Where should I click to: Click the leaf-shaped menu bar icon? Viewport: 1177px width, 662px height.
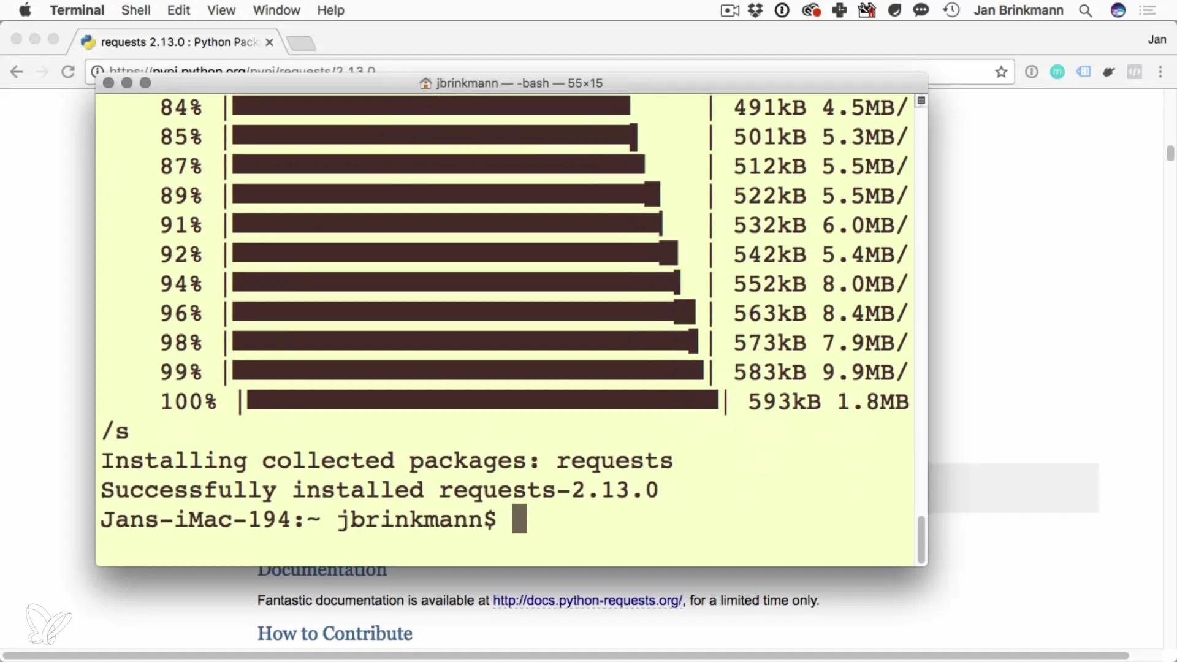click(894, 10)
